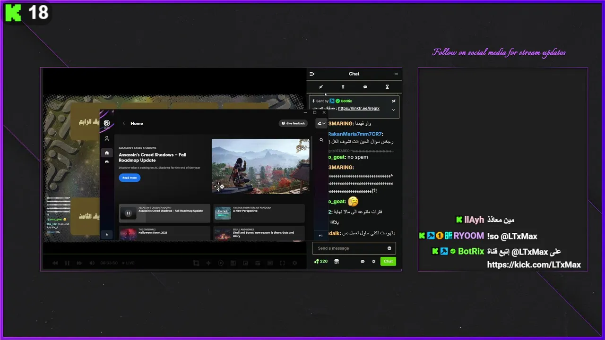Pause the stream in the video player
Screen dimensions: 605x340
[67, 263]
